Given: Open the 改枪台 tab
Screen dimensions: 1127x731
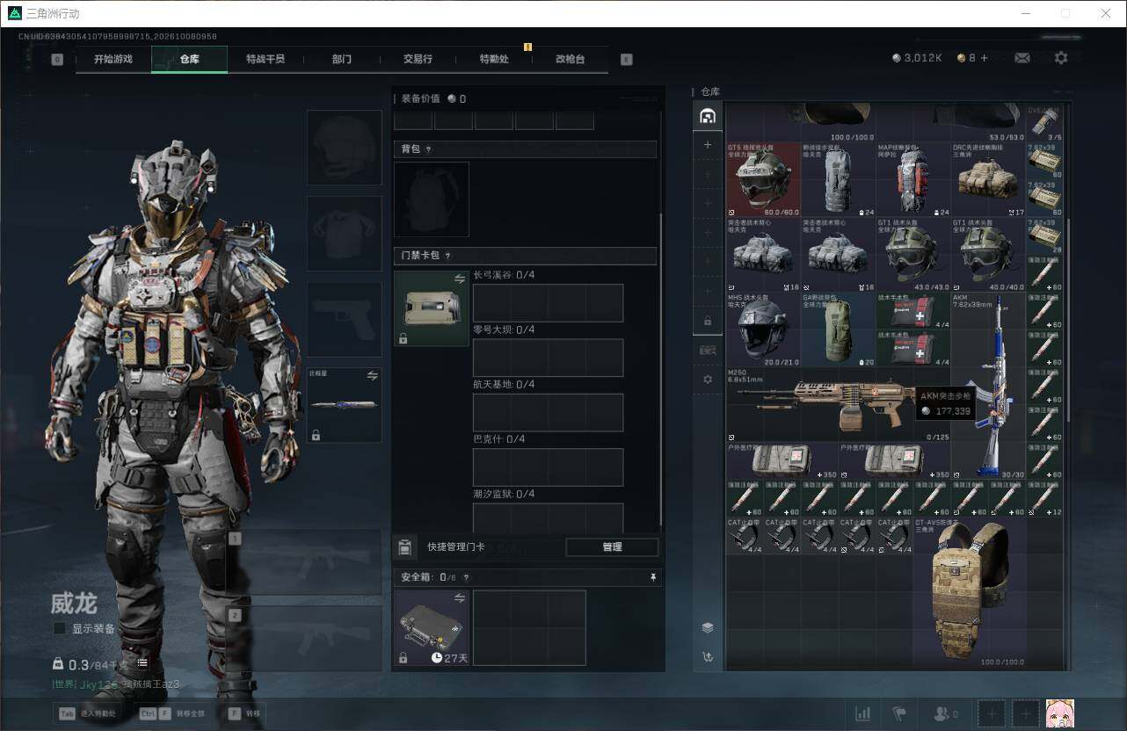Looking at the screenshot, I should coord(570,59).
